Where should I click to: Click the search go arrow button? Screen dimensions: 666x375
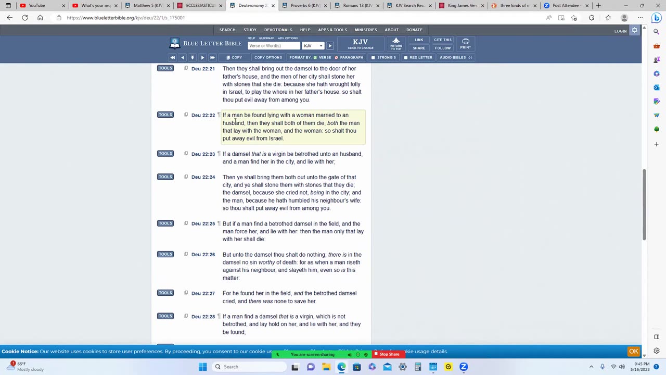tap(330, 46)
